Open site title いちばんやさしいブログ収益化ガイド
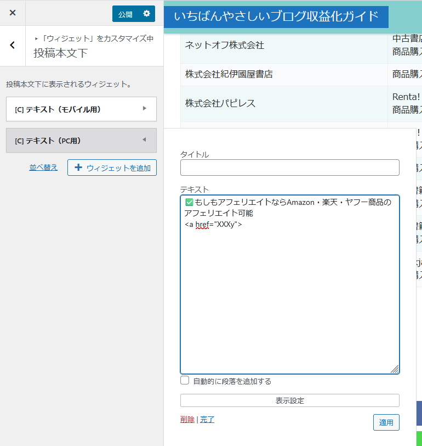The image size is (422, 446). pyautogui.click(x=276, y=16)
